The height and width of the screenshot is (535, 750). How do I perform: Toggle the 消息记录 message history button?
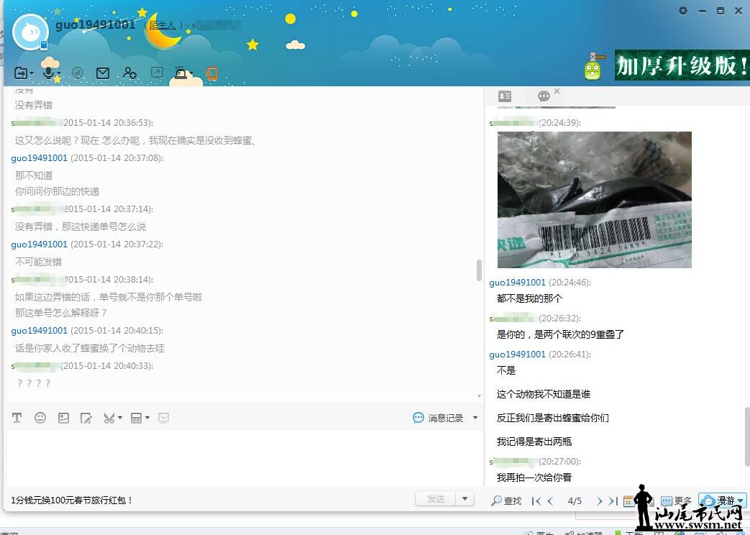pyautogui.click(x=438, y=418)
